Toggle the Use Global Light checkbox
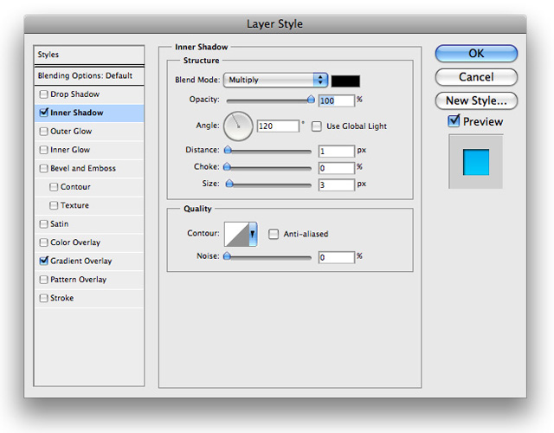 pos(317,126)
